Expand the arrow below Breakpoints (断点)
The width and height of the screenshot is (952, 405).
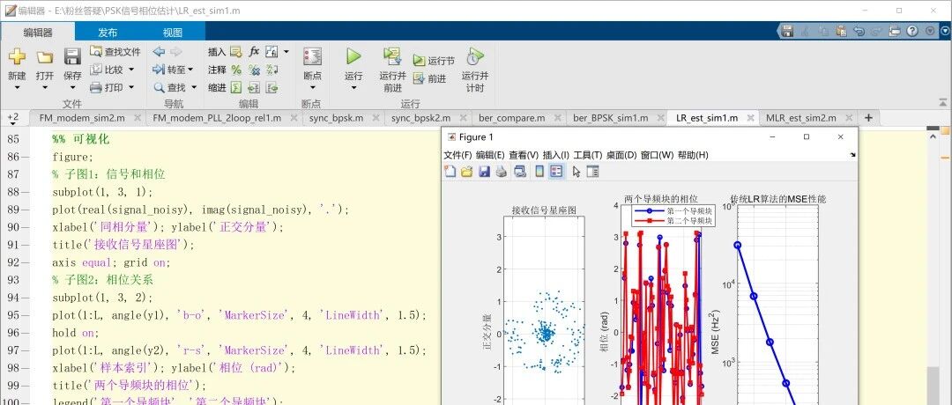point(313,88)
